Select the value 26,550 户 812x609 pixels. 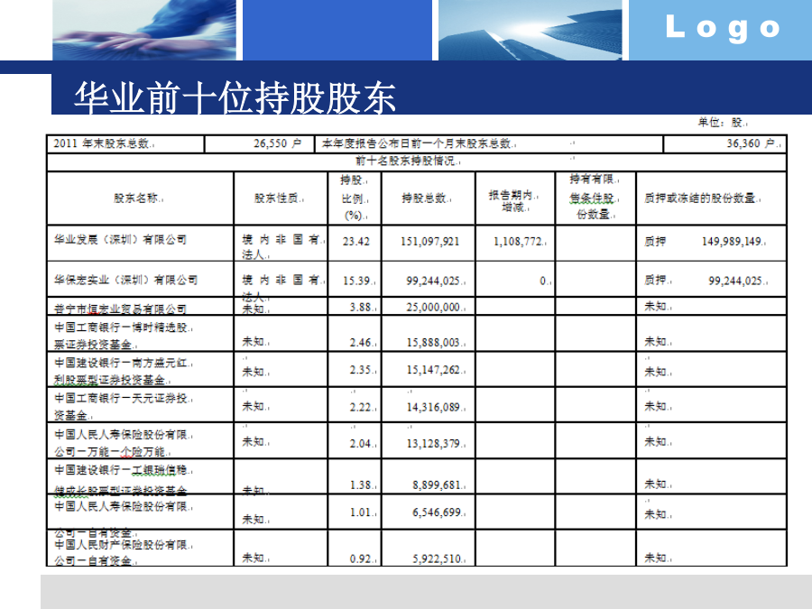coord(277,143)
